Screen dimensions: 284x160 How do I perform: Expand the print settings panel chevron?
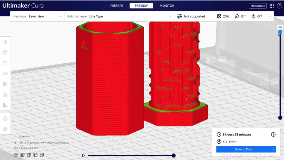[270, 16]
